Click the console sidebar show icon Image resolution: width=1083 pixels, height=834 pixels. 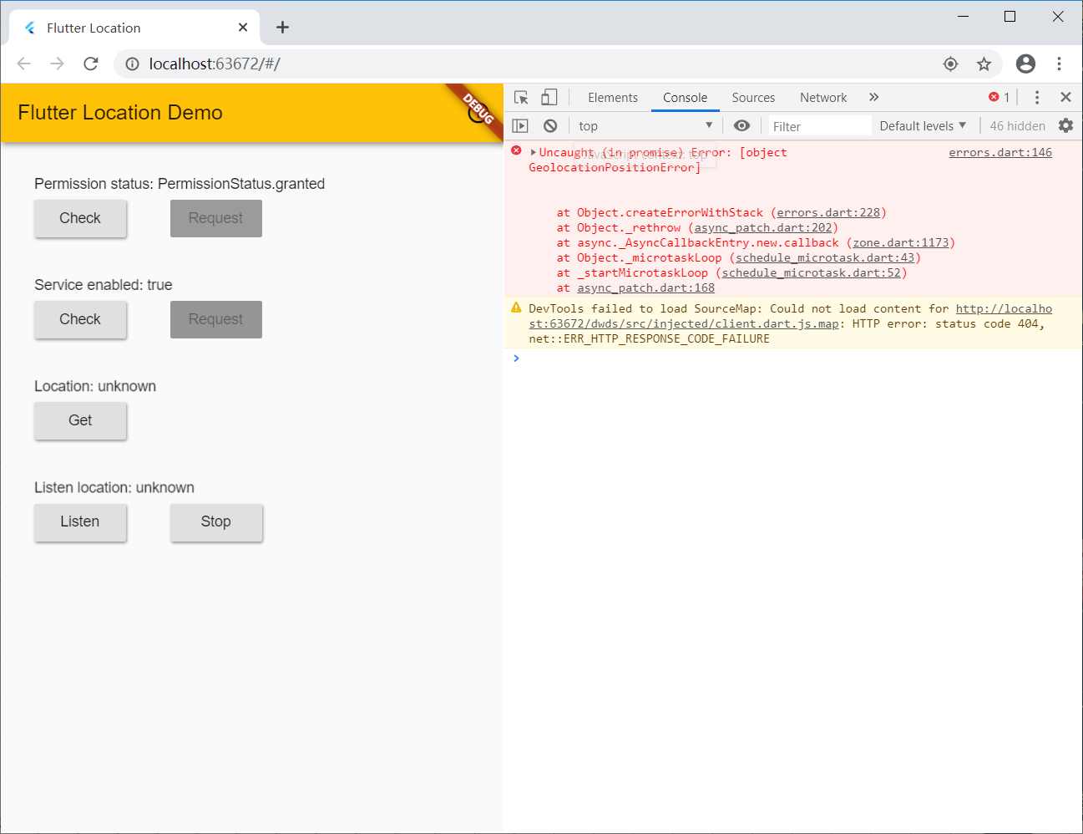[x=519, y=125]
